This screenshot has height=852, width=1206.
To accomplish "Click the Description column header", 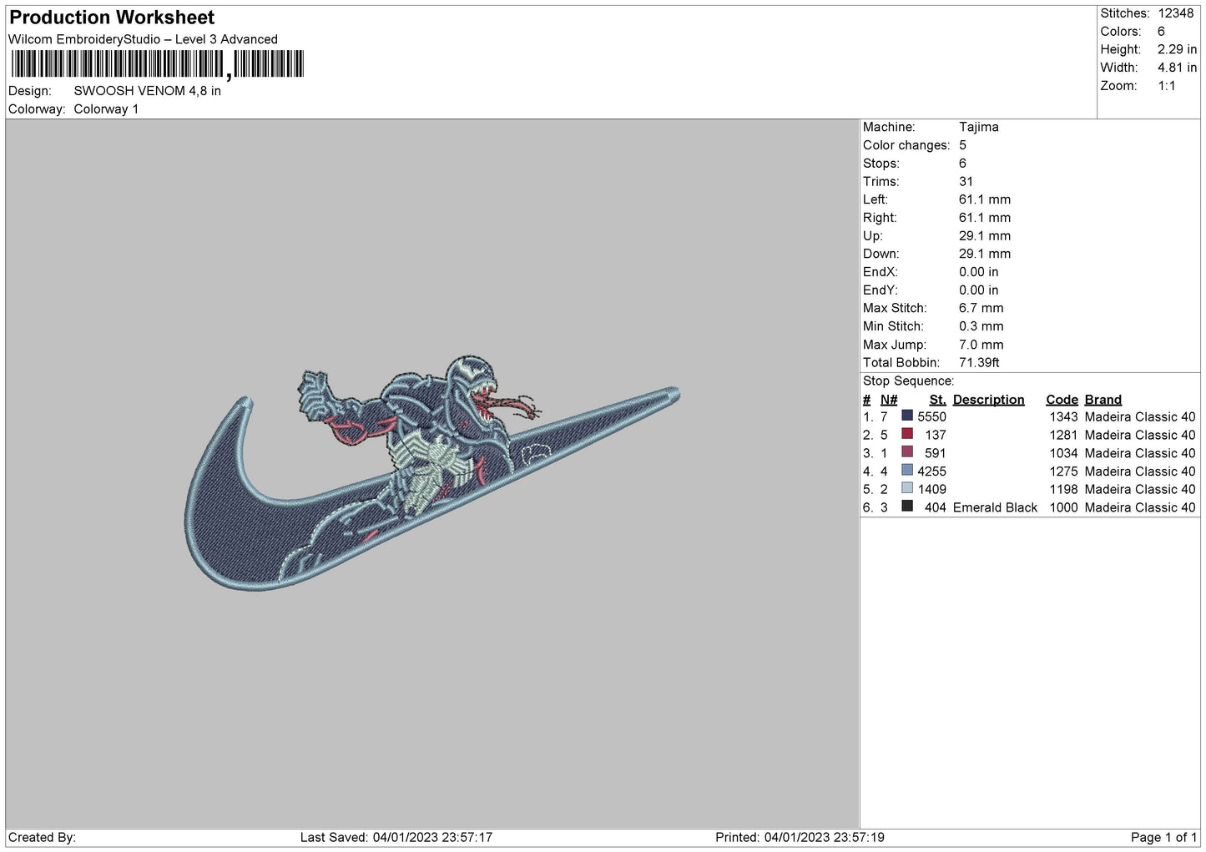I will click(988, 400).
